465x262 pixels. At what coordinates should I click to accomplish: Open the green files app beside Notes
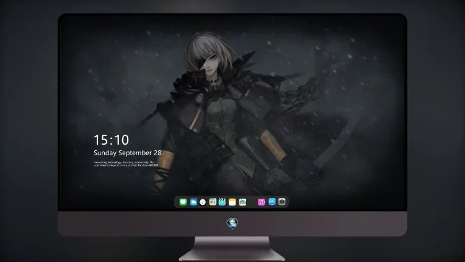point(242,202)
